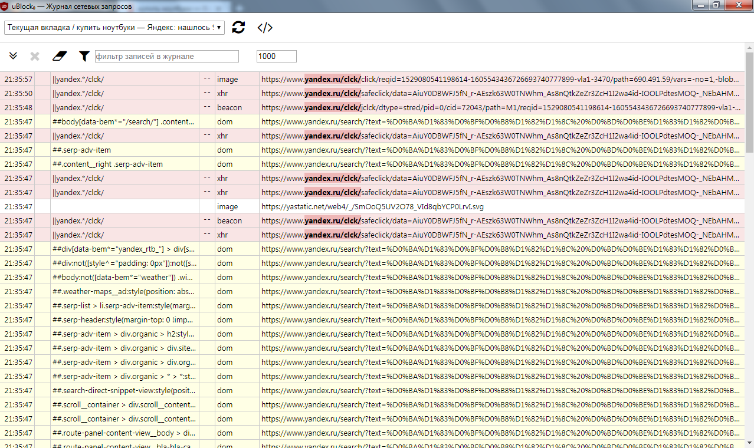Open the DOM inspector code icon

(x=265, y=27)
